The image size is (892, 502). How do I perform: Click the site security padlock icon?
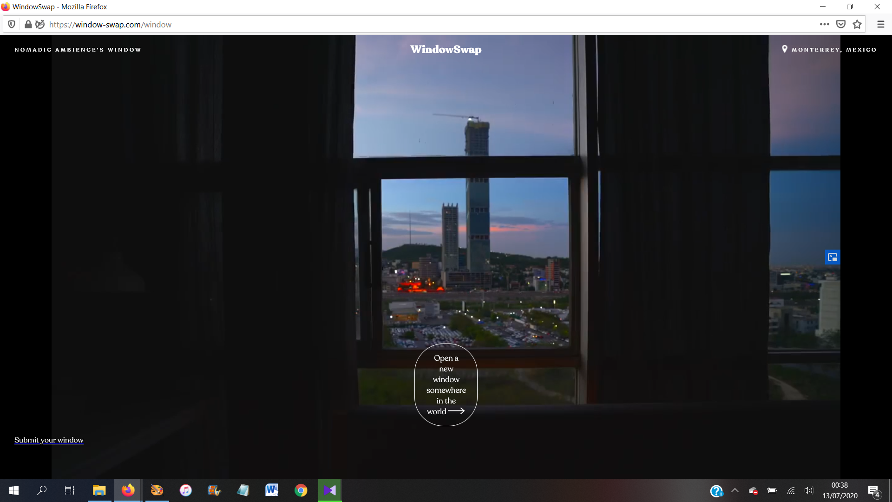[x=28, y=25]
